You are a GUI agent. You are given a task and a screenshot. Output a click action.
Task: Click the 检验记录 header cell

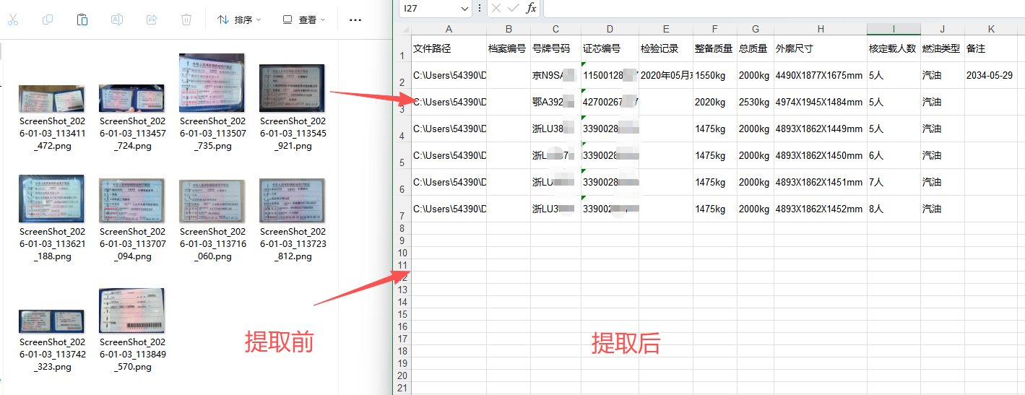(x=666, y=48)
